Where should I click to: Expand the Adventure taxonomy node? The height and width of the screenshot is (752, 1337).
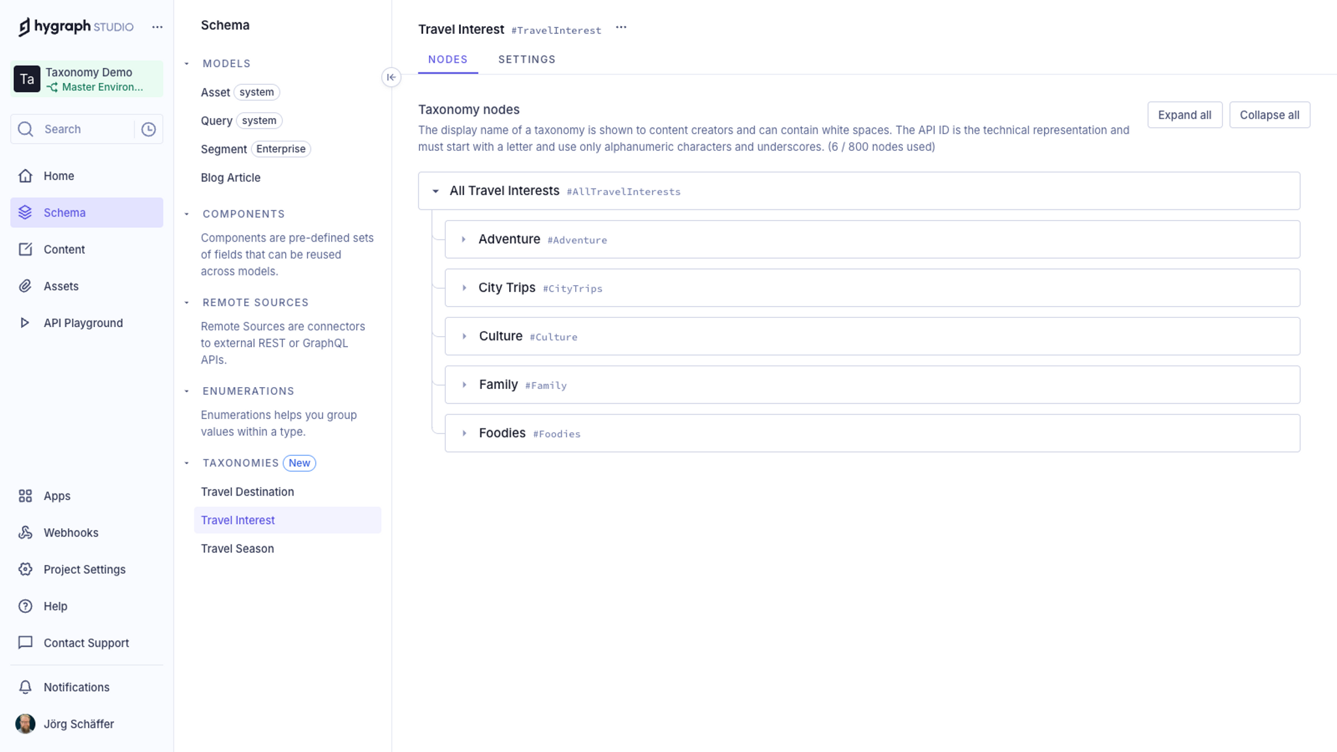tap(464, 240)
